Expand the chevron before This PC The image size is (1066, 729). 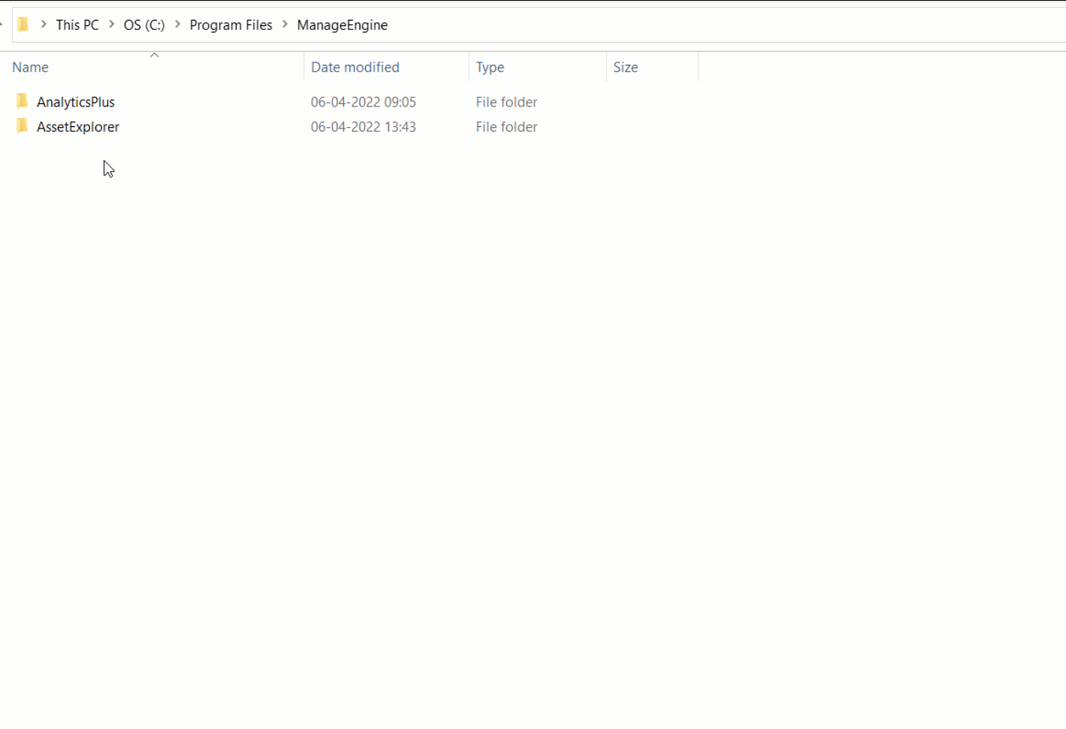click(43, 24)
